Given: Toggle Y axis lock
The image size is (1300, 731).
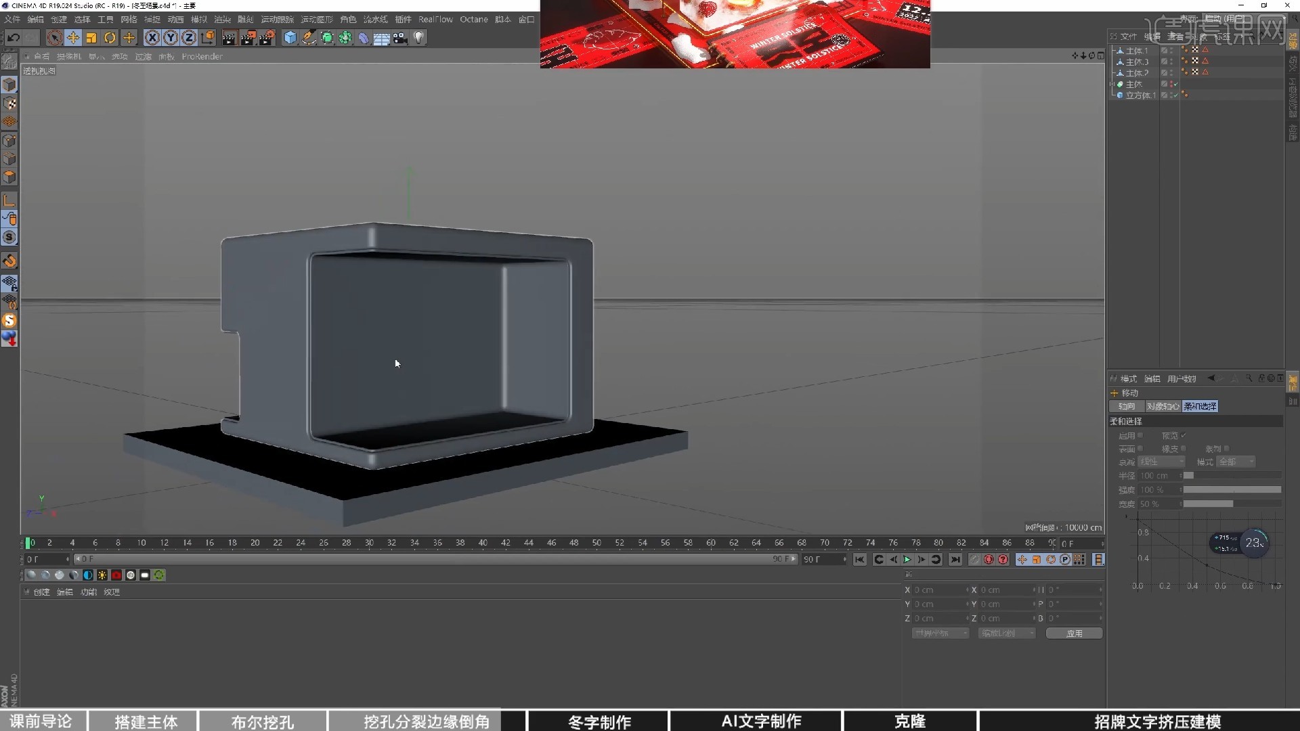Looking at the screenshot, I should [171, 38].
